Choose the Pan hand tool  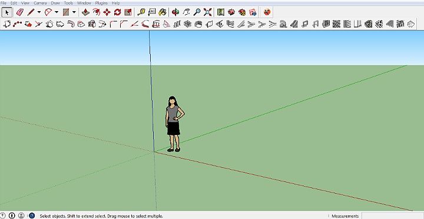(187, 12)
